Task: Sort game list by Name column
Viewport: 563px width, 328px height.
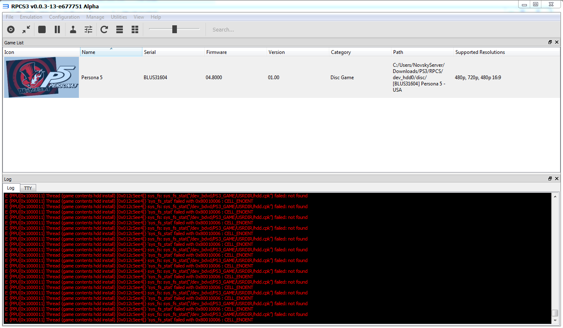Action: 111,52
